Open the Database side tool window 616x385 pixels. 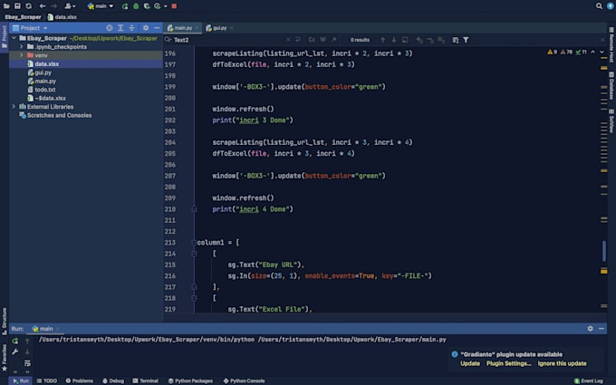click(x=611, y=86)
